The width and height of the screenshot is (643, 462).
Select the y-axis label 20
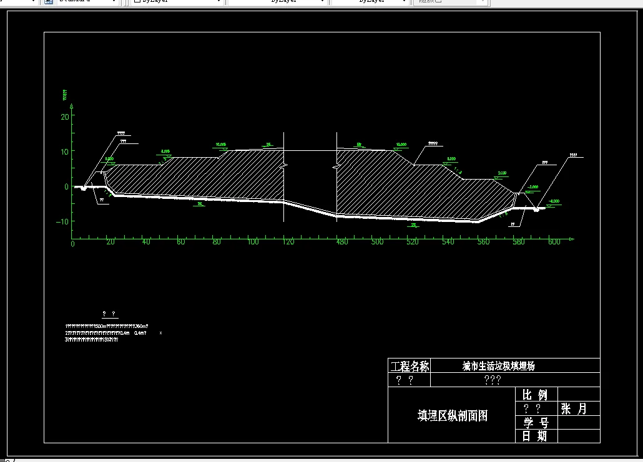pyautogui.click(x=65, y=117)
